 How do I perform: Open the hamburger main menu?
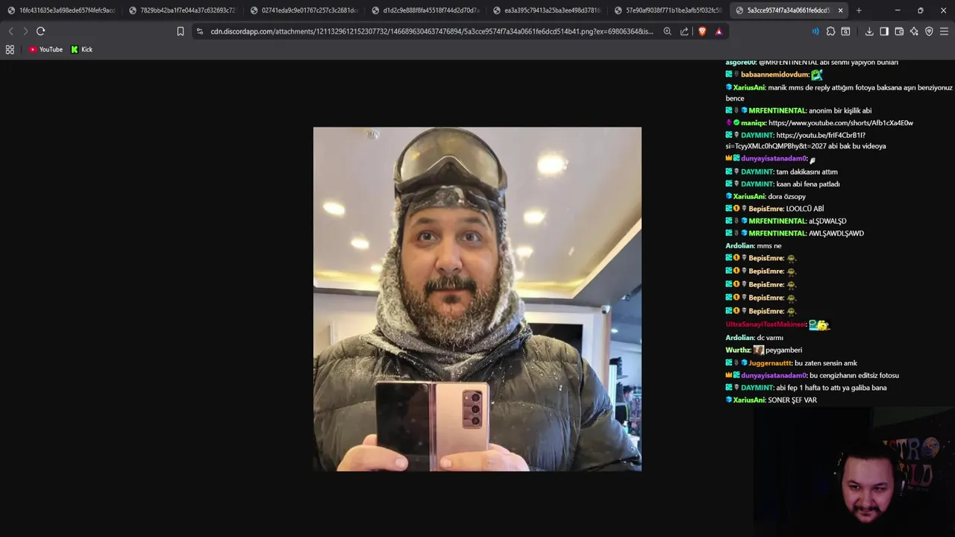(944, 31)
